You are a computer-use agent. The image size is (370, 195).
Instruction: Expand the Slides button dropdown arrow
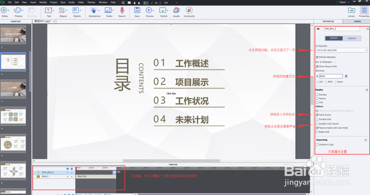coord(9,11)
